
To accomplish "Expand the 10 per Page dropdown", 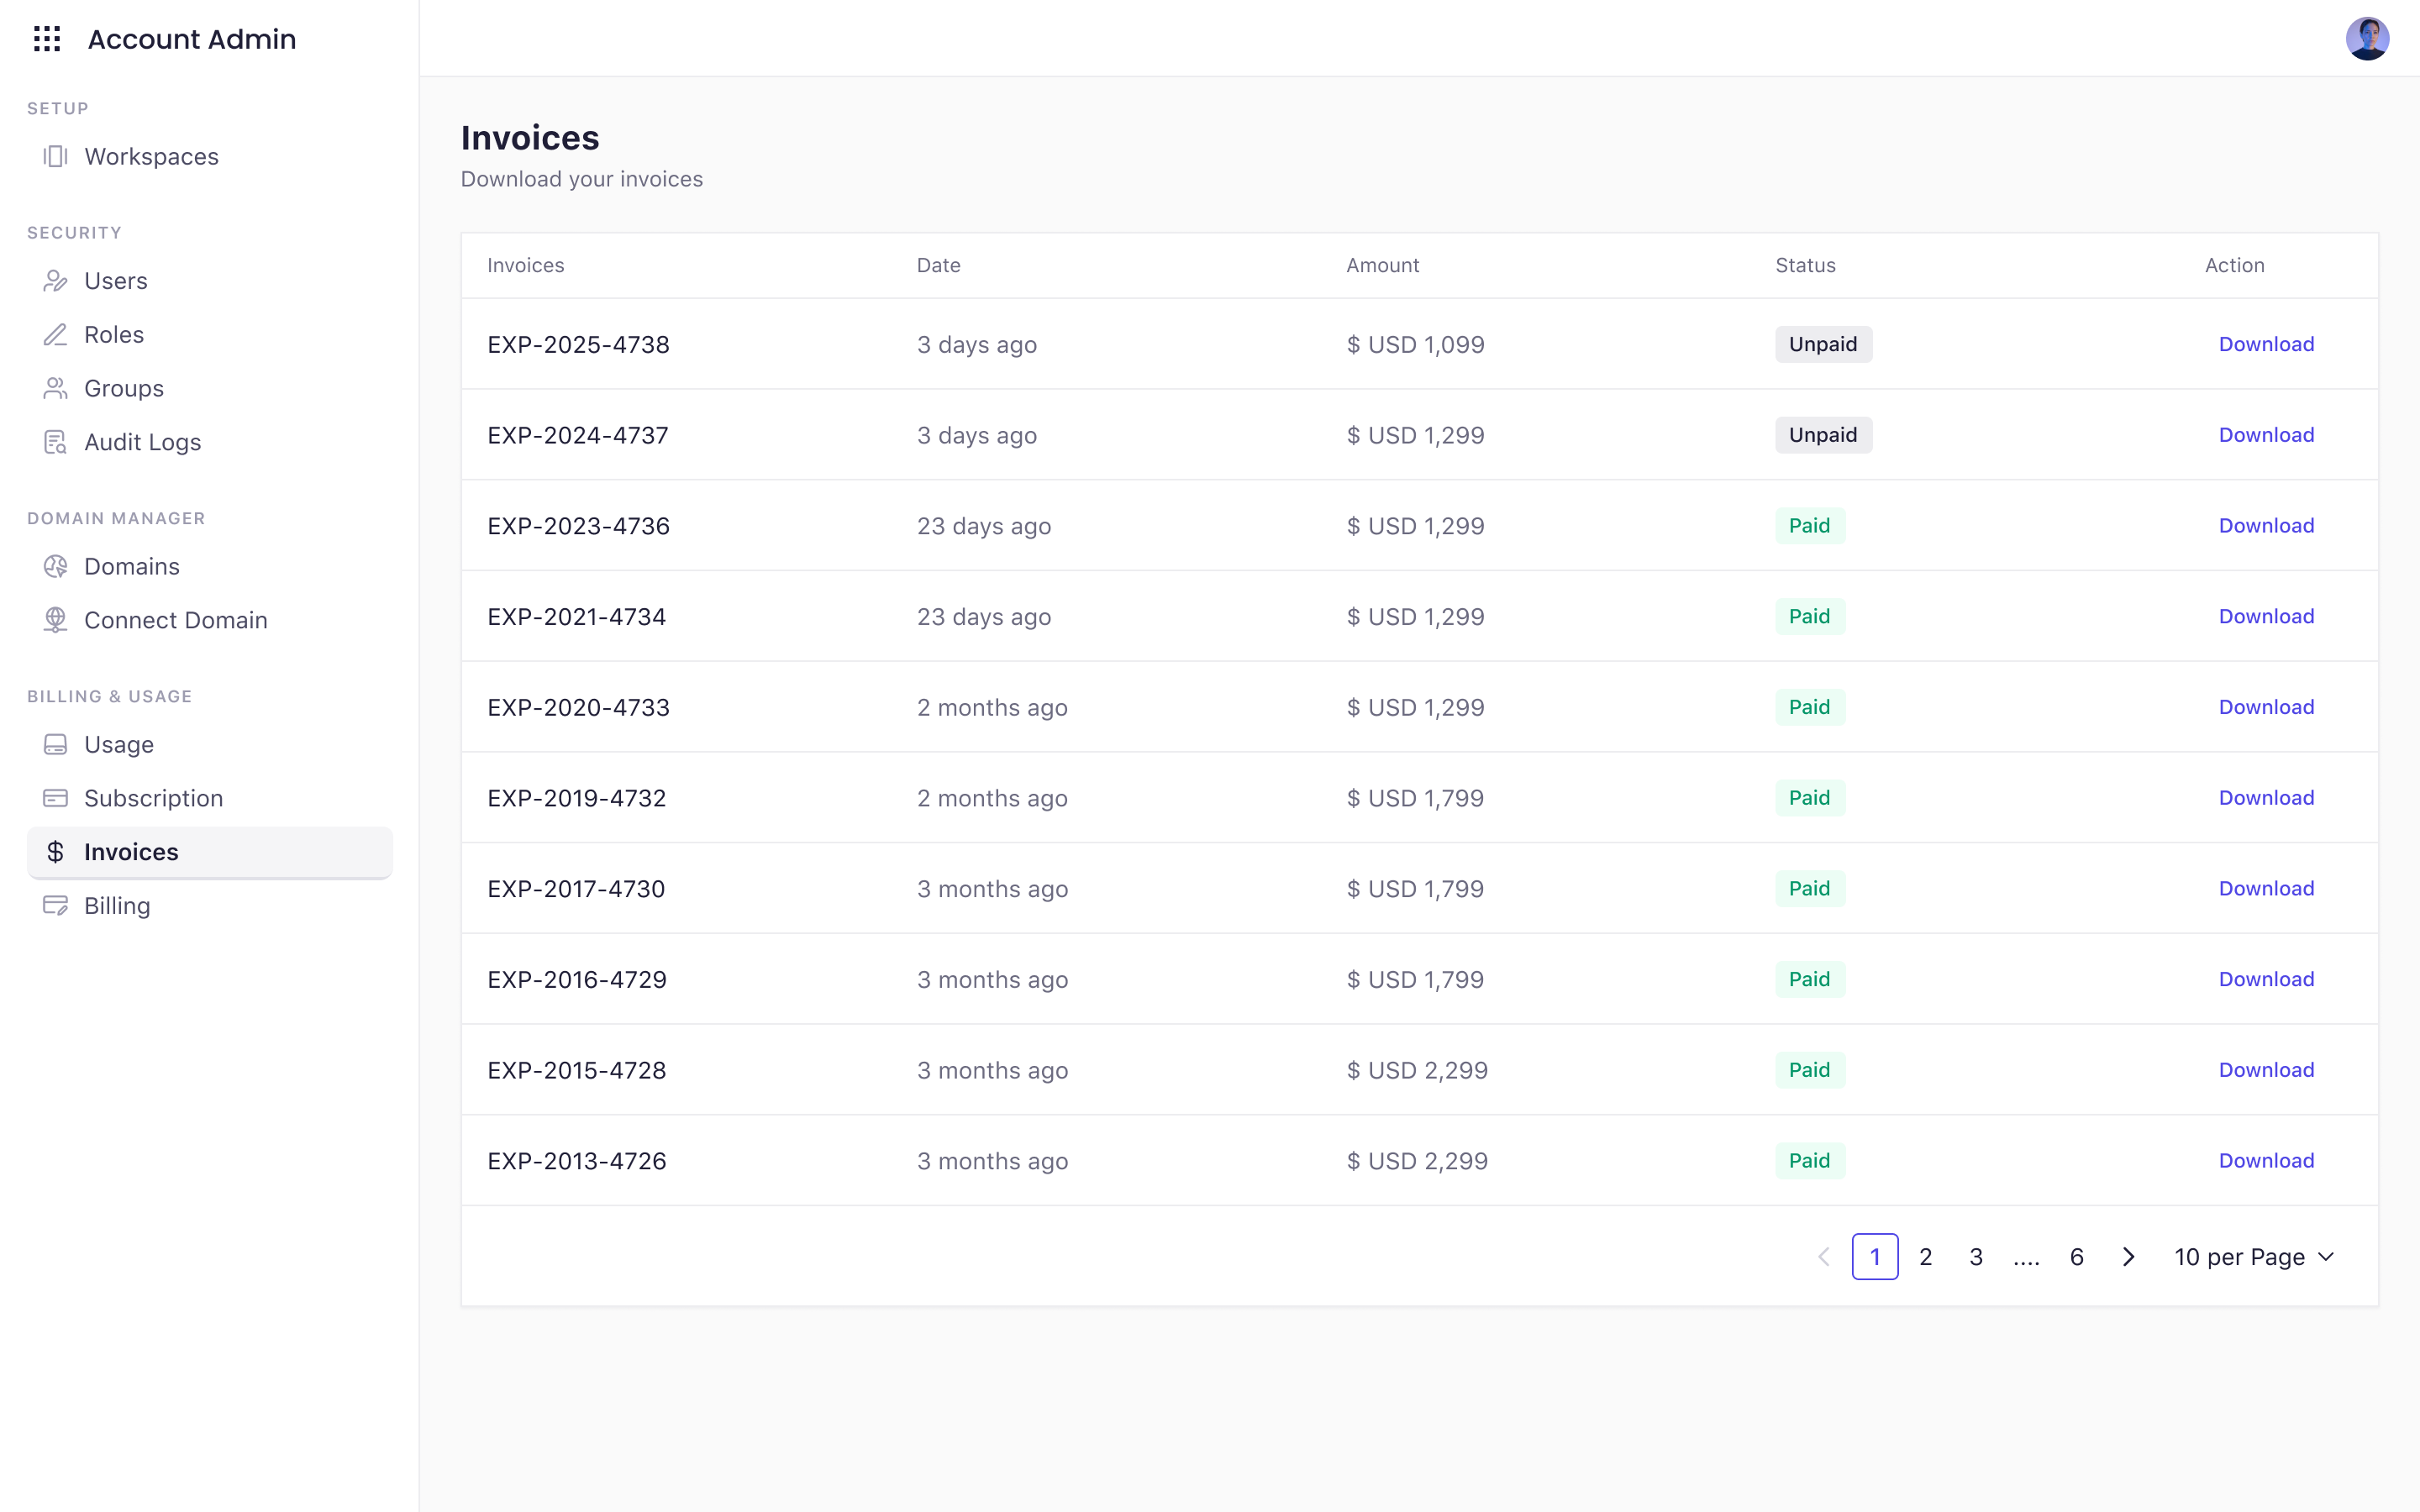I will tap(2253, 1257).
